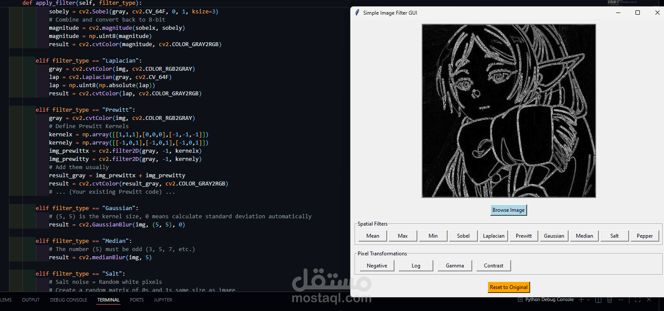664x311 pixels.
Task: Add a new terminal with plus icon
Action: pos(581,299)
